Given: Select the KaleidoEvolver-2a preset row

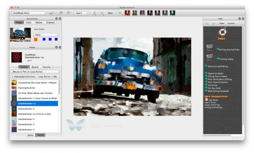Looking at the screenshot, I should [34, 114].
